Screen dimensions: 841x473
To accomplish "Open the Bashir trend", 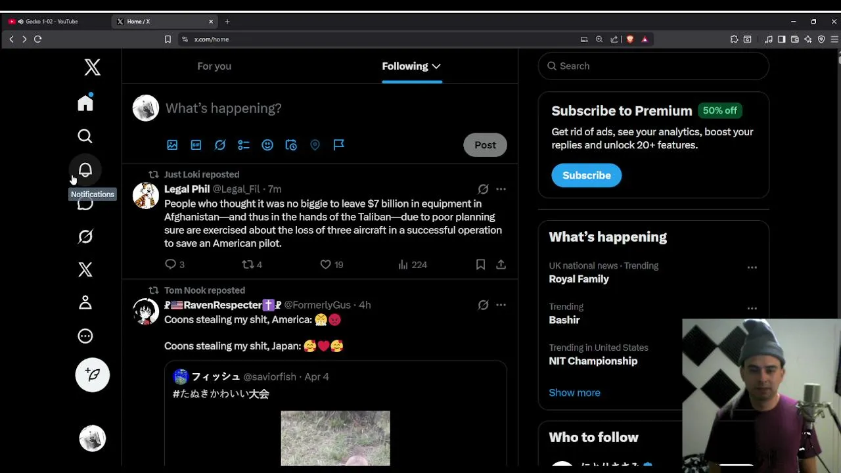I will tap(564, 320).
